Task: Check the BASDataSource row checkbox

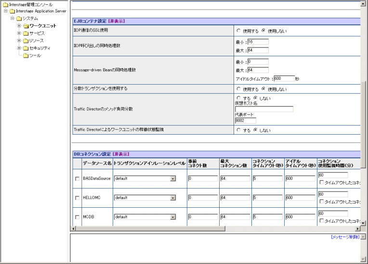Action: pos(77,178)
